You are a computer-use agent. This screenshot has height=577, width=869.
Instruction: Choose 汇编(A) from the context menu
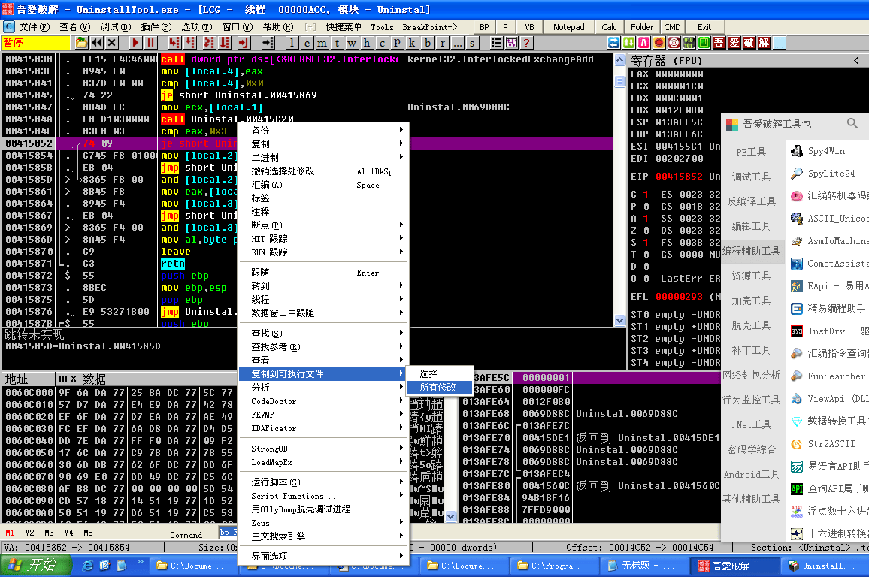323,184
